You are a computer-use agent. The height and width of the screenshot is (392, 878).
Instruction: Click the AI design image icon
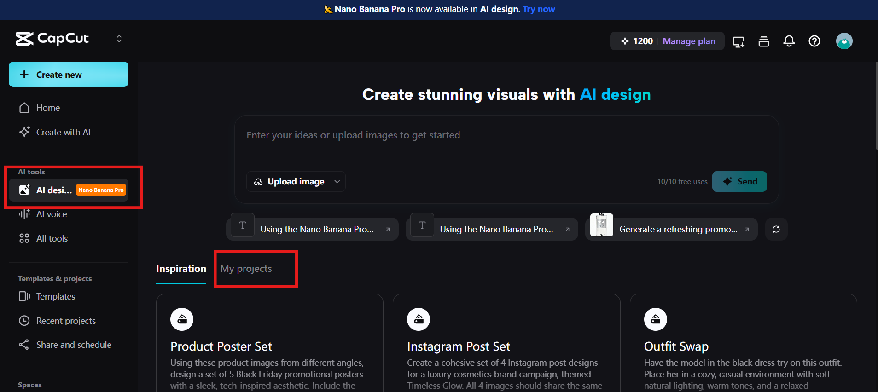click(24, 190)
